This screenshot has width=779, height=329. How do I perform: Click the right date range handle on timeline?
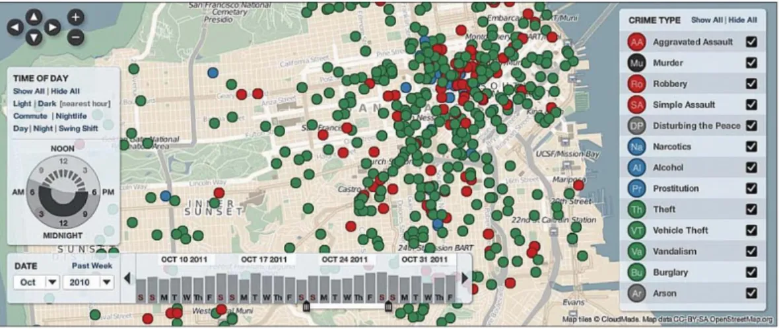[388, 306]
